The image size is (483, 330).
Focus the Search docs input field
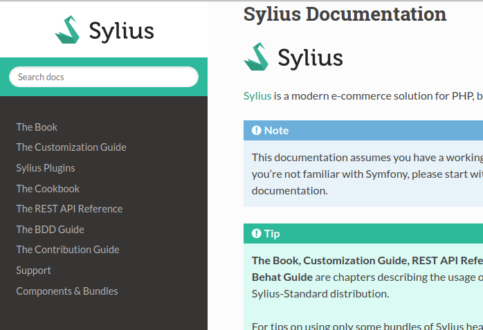coord(104,77)
